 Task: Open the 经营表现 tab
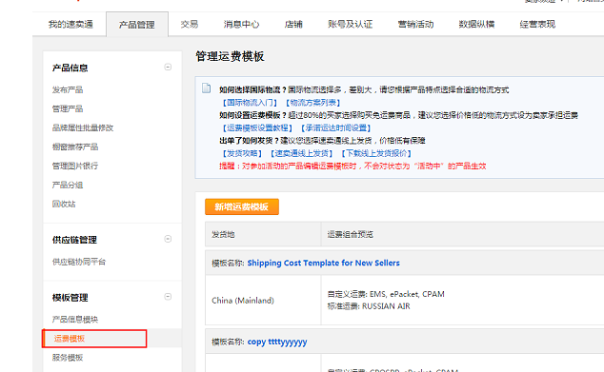[x=537, y=24]
